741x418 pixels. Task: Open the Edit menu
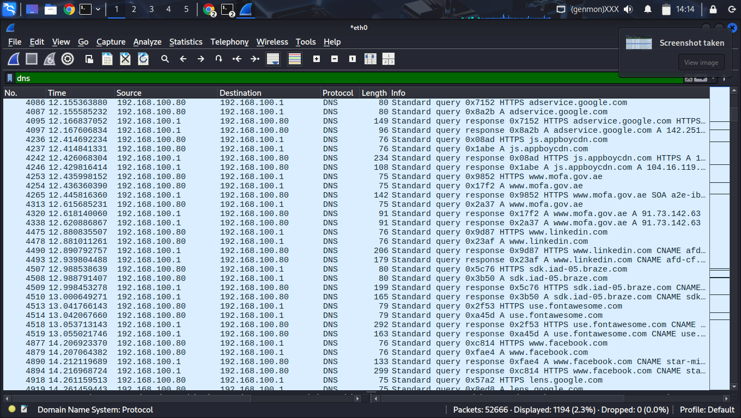pyautogui.click(x=37, y=42)
